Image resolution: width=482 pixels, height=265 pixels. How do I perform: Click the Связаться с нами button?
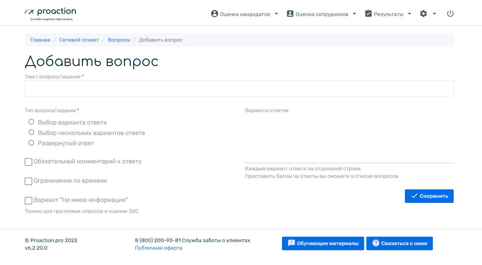pyautogui.click(x=399, y=243)
